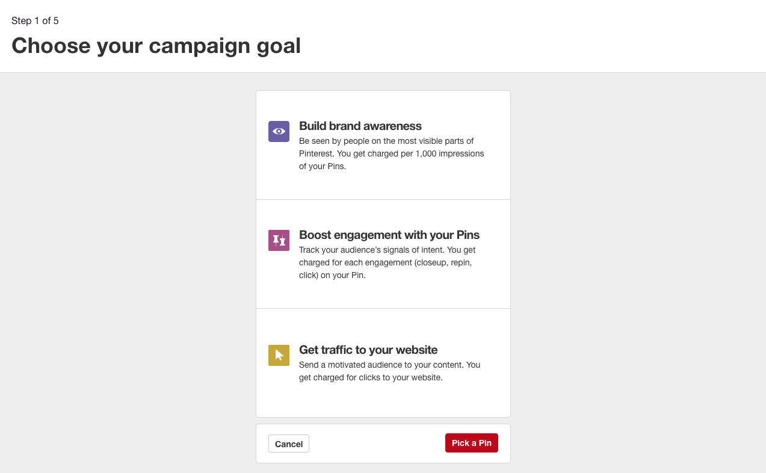Click 'get charged for clicks to your website' line
This screenshot has width=766, height=473.
371,377
